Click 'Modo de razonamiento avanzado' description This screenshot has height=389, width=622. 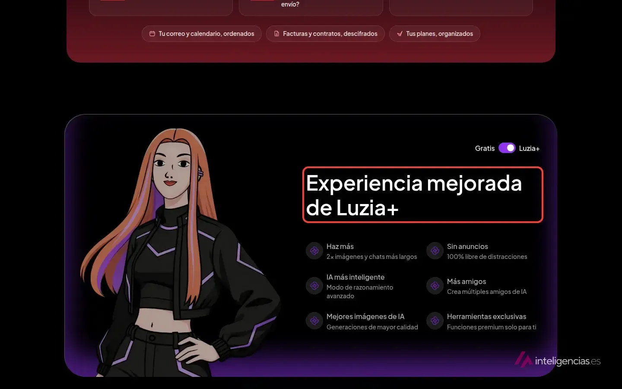(x=360, y=292)
